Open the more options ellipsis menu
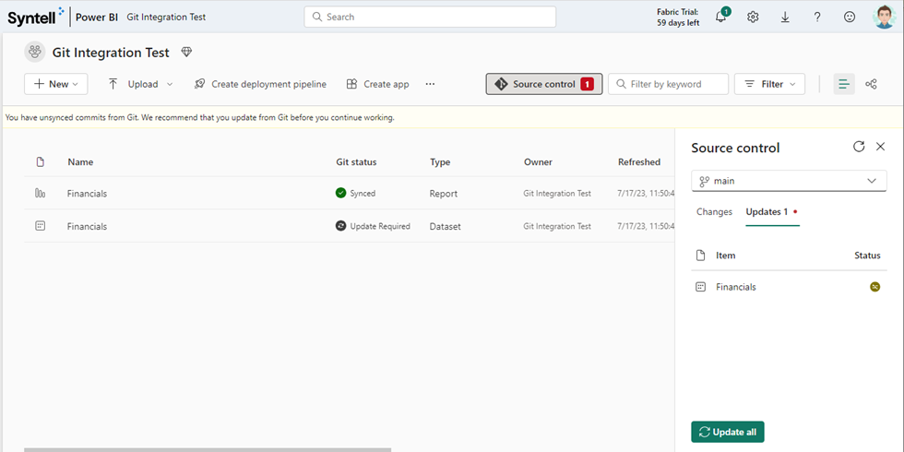 tap(430, 84)
